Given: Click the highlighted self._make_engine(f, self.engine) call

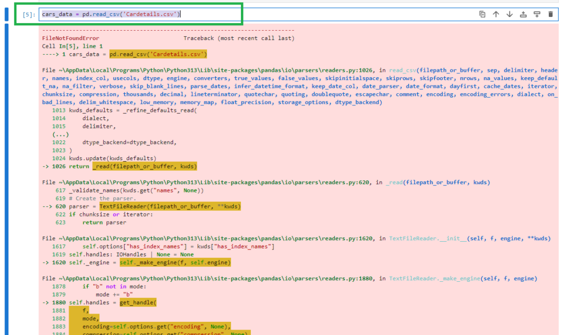Looking at the screenshot, I should pos(175,263).
